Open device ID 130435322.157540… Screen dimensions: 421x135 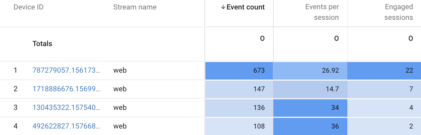[66, 108]
